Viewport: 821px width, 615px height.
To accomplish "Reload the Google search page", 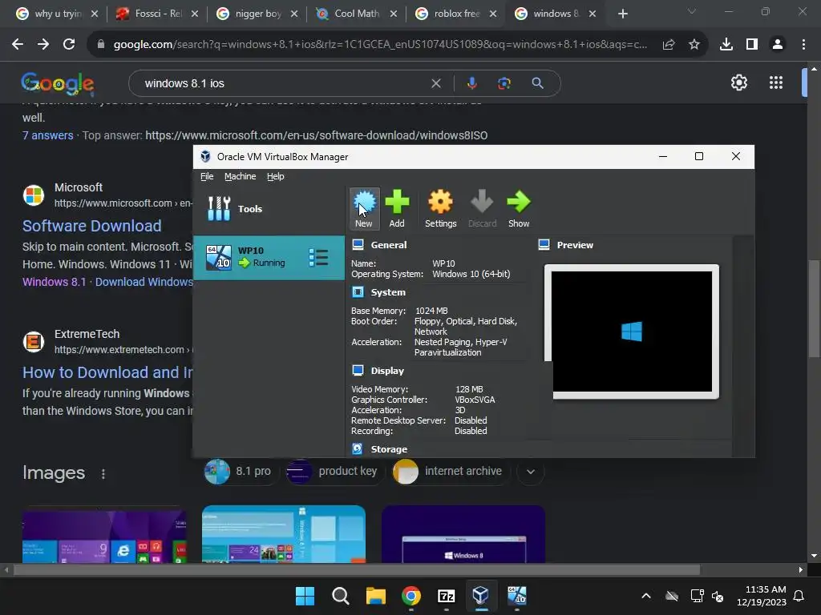I will [69, 45].
